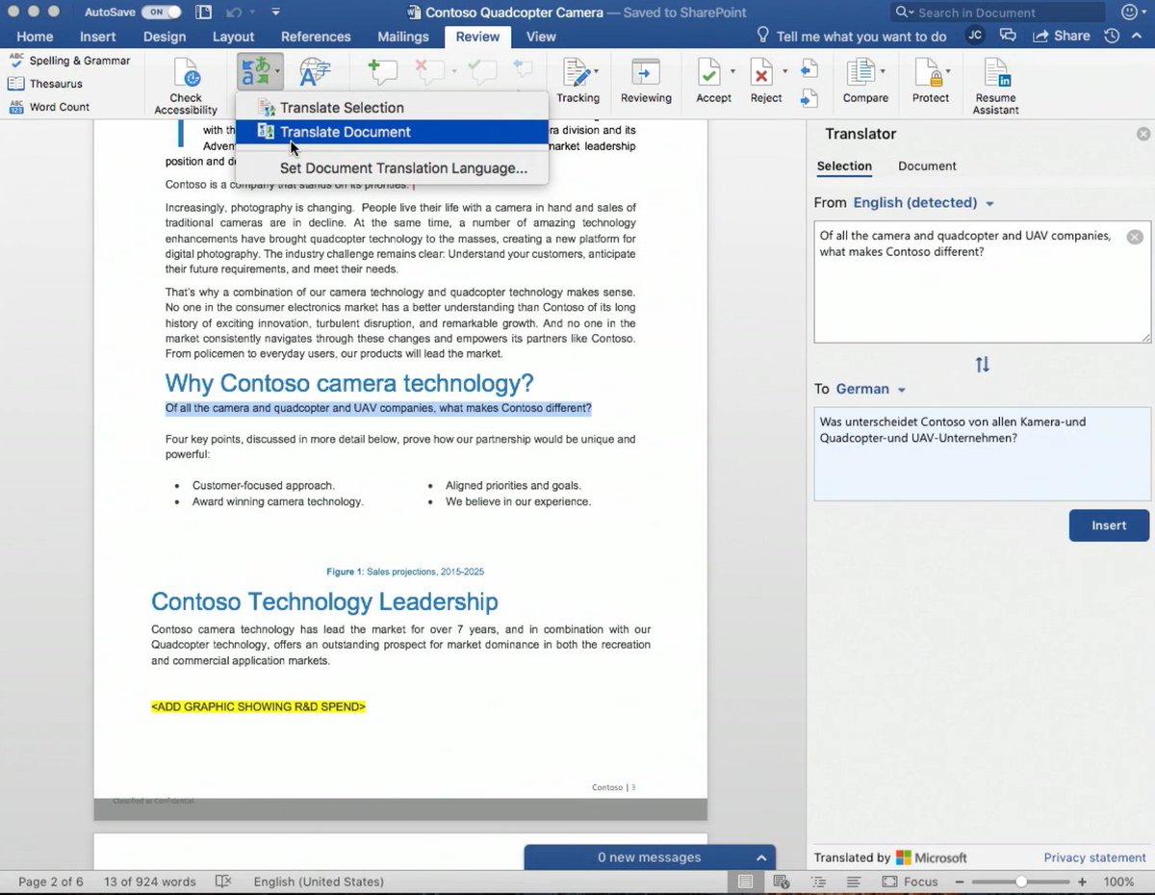Run Spelling & Grammar check
The image size is (1155, 895).
69,60
